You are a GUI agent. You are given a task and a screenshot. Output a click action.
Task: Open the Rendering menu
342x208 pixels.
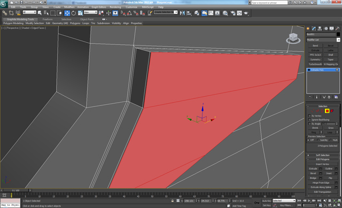click(x=115, y=7)
